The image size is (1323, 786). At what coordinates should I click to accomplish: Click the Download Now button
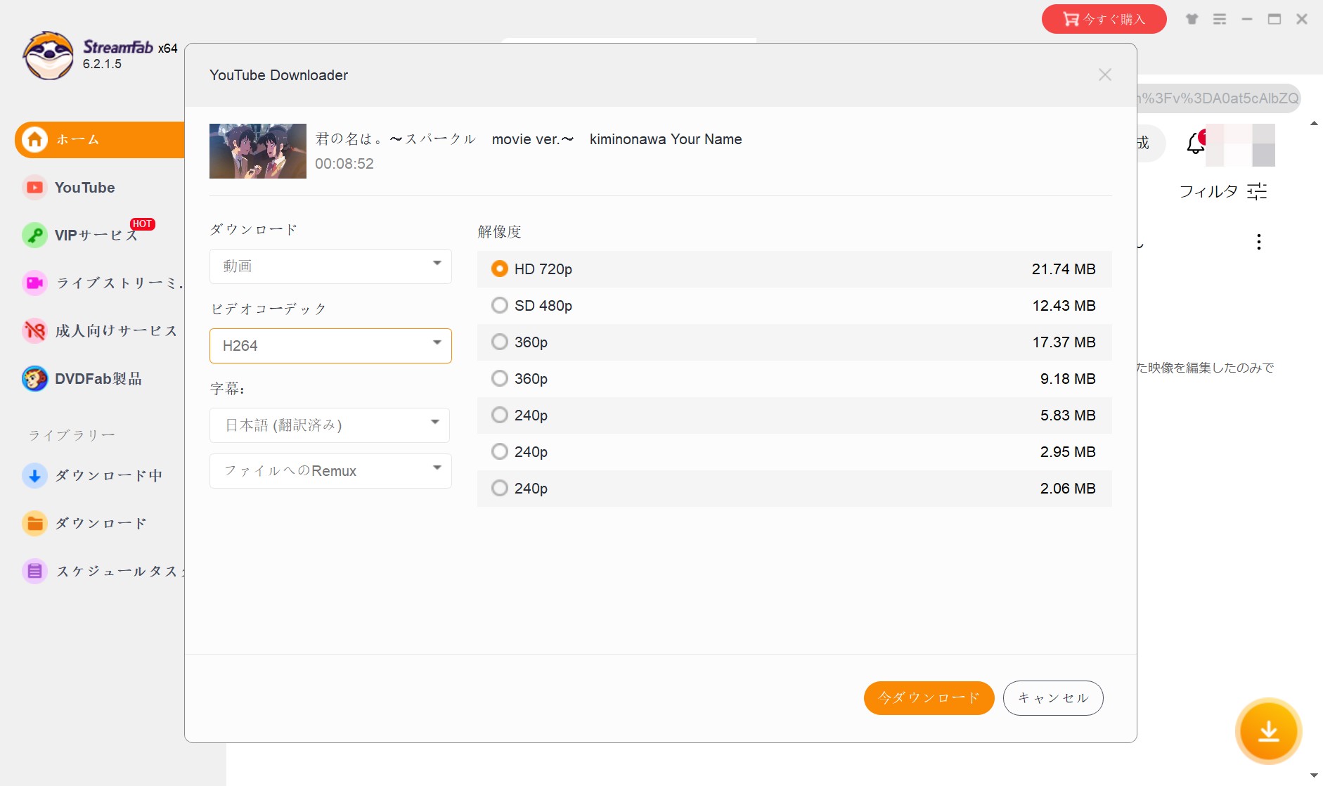(929, 698)
